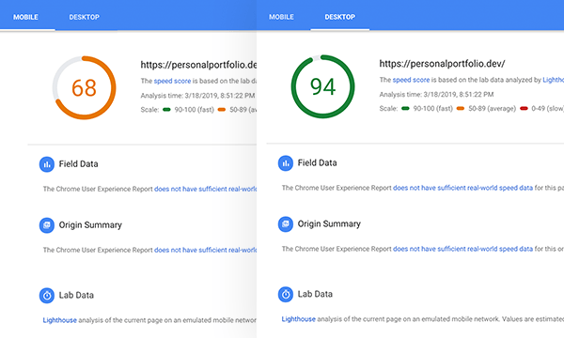This screenshot has width=564, height=338.
Task: Click Field Data bar chart icon, left report
Action: click(x=47, y=164)
